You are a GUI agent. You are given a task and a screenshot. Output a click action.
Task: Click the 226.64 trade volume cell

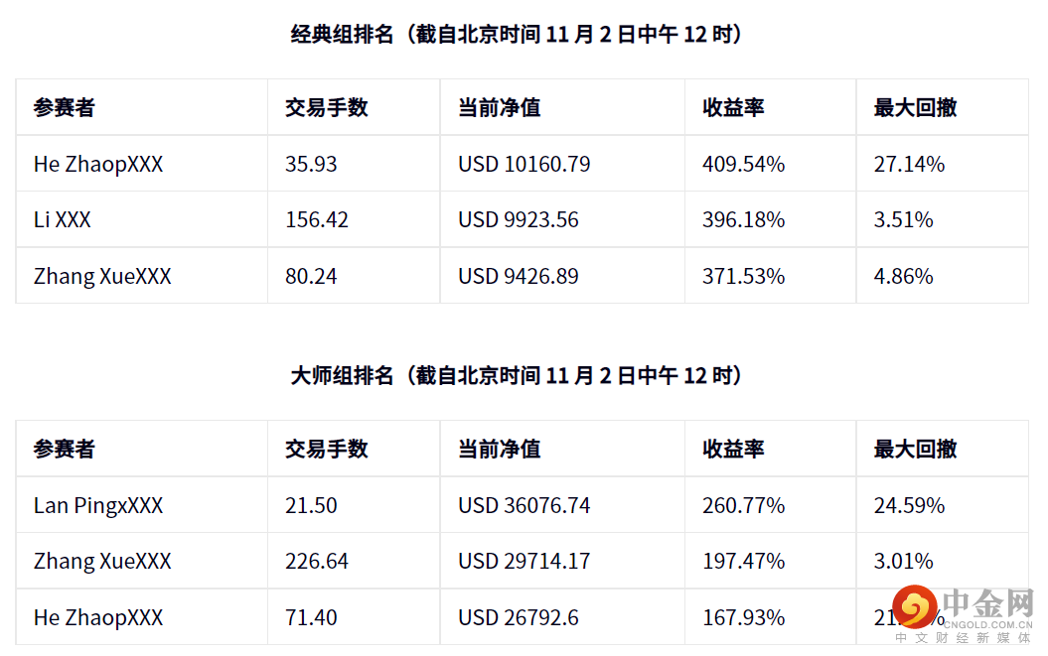[317, 562]
